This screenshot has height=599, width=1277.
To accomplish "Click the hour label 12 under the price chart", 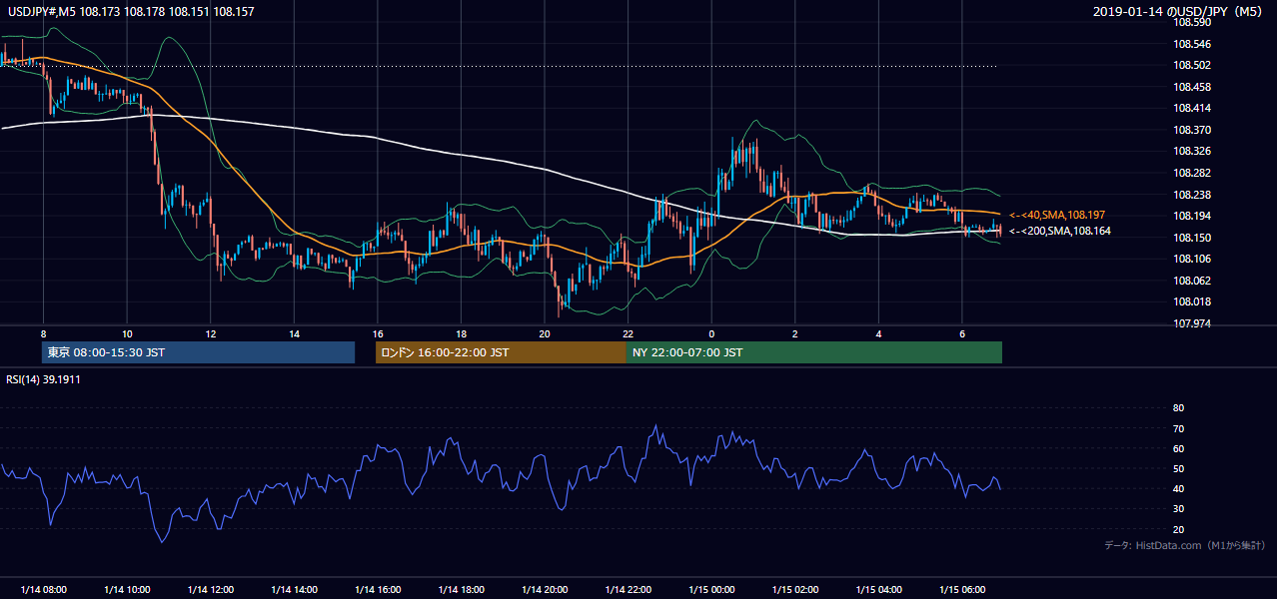I will [211, 334].
